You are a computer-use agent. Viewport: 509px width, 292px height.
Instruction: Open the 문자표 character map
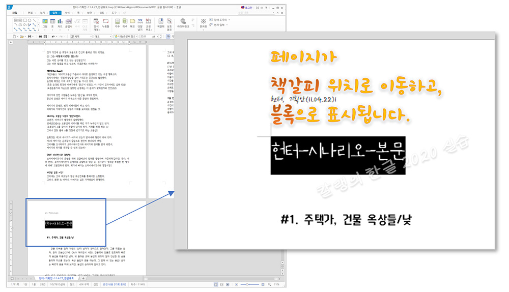click(x=203, y=23)
